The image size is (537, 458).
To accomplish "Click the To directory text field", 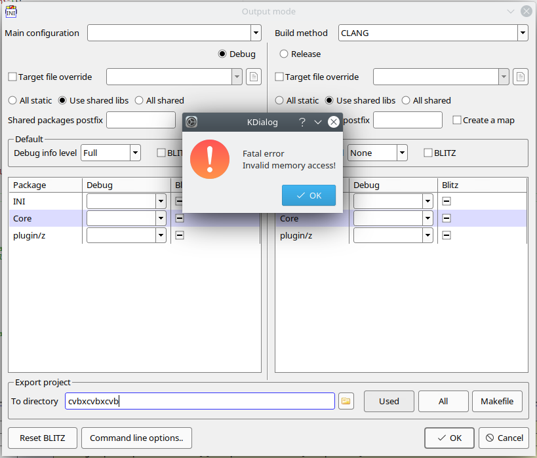I will [x=200, y=401].
